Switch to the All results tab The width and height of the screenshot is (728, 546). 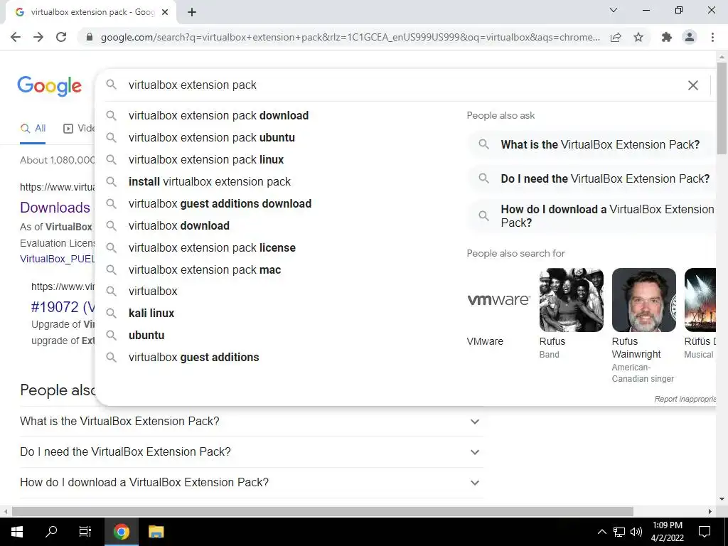coord(33,129)
